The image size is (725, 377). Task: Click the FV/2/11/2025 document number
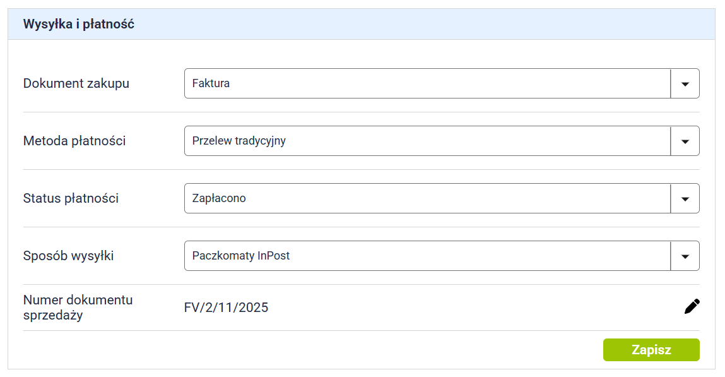pyautogui.click(x=226, y=308)
